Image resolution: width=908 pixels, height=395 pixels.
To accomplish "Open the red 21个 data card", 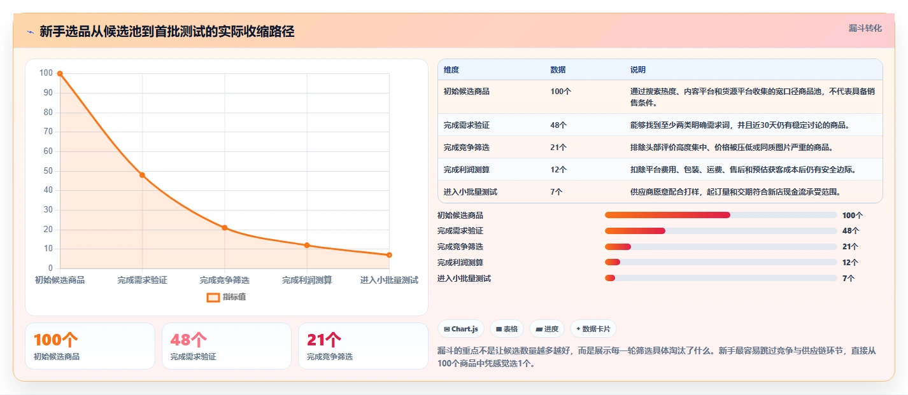I will point(363,346).
